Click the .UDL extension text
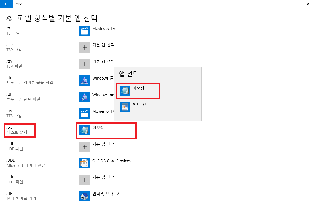 click(11, 160)
